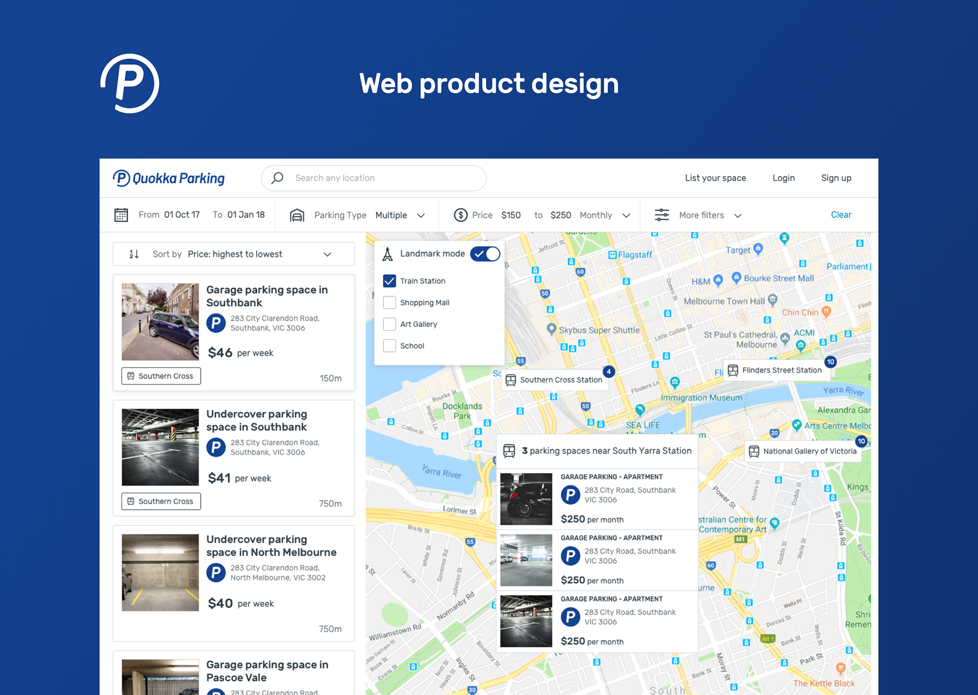Uncheck the Train Station checkbox
The height and width of the screenshot is (695, 978).
pyautogui.click(x=390, y=281)
